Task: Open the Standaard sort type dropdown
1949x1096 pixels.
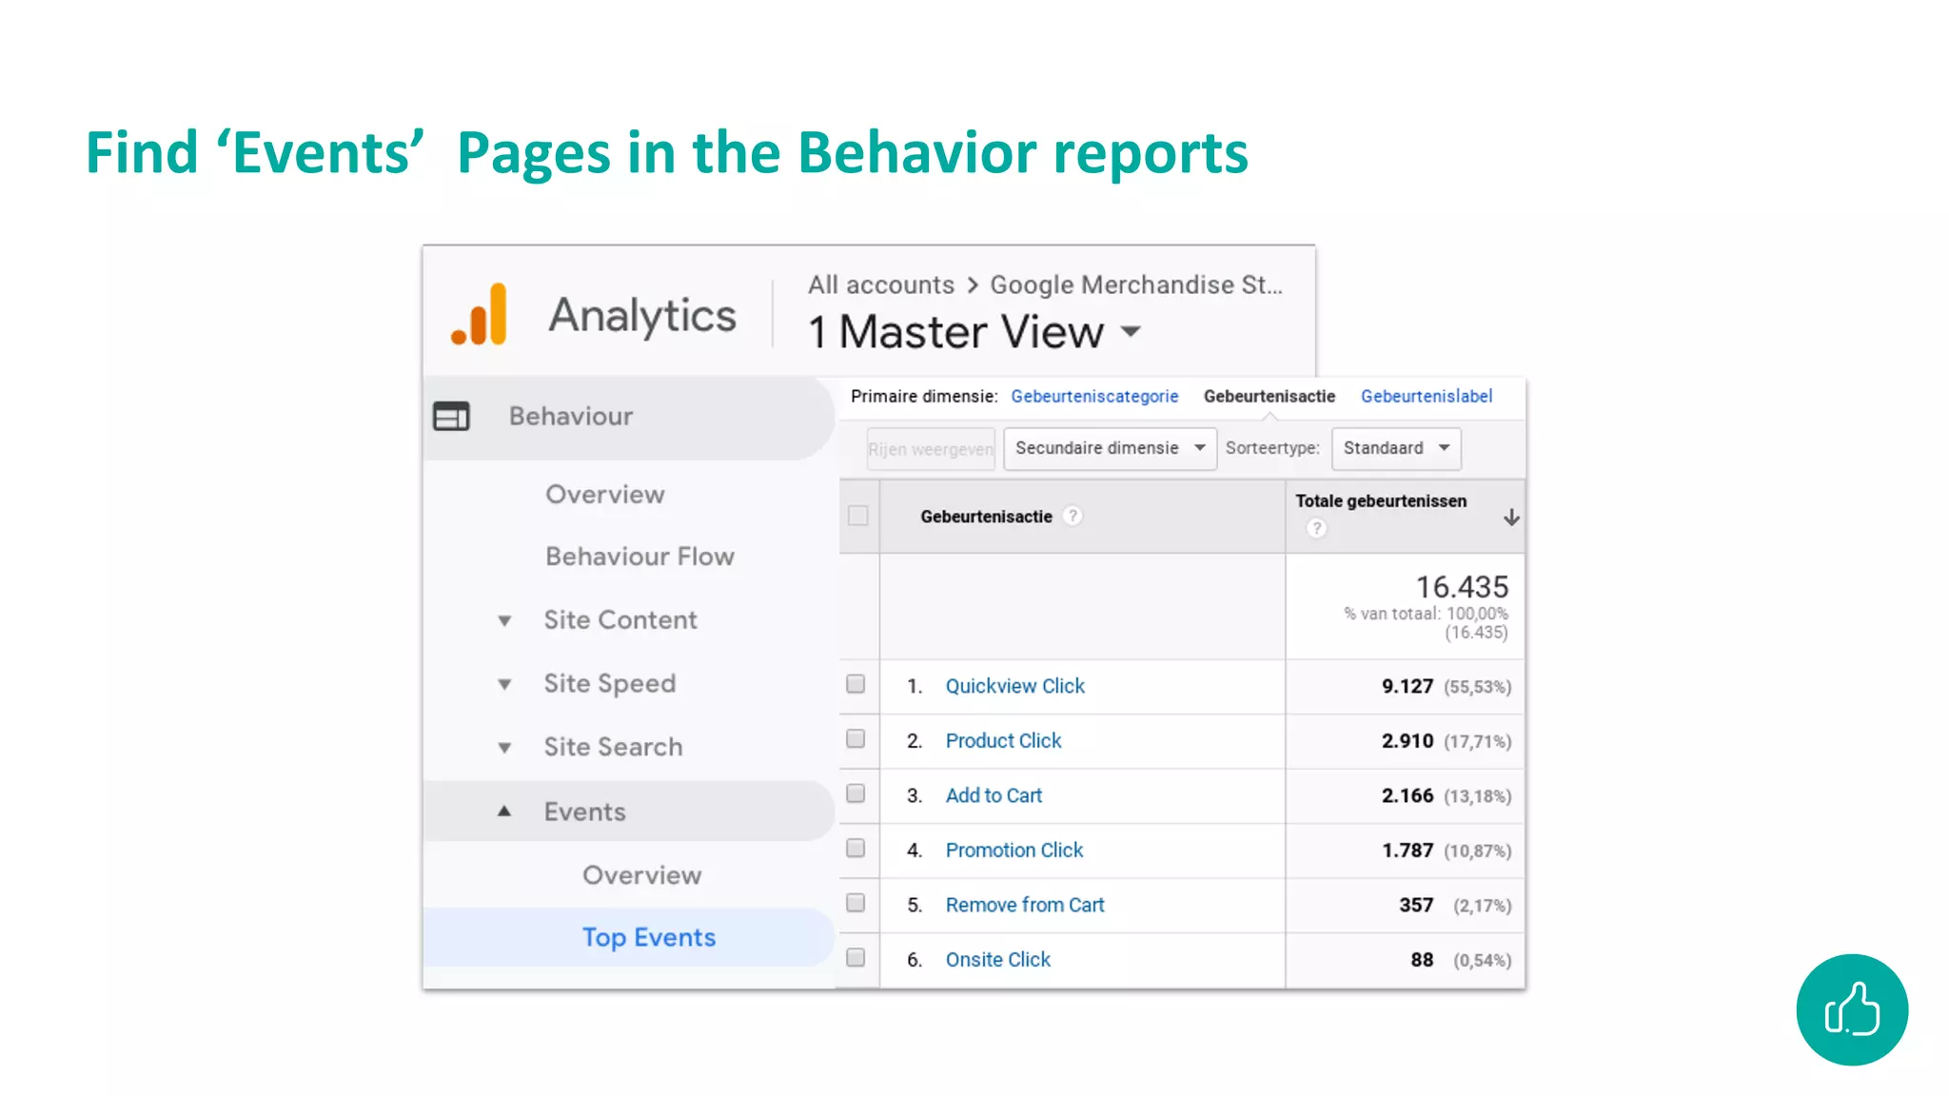Action: pyautogui.click(x=1396, y=448)
